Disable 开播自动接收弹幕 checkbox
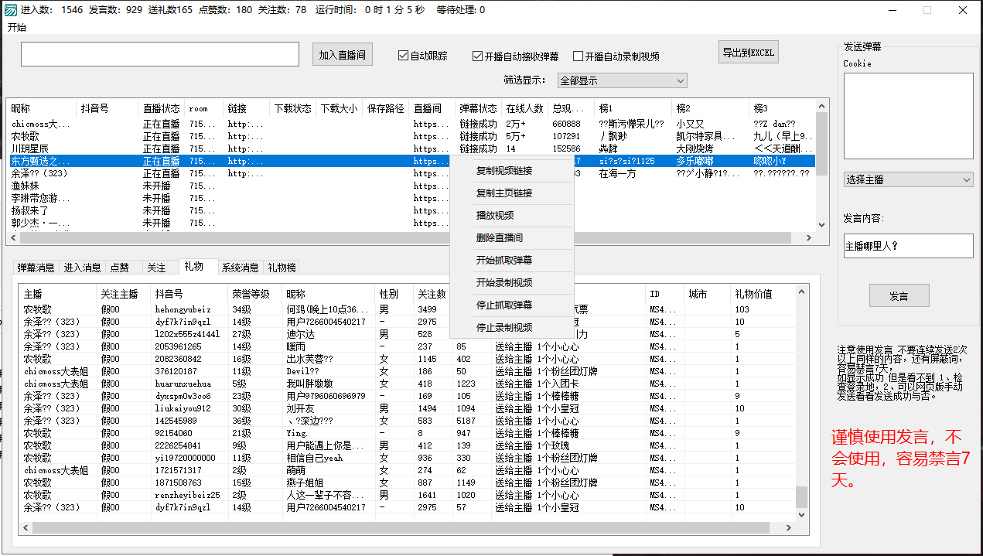 [x=478, y=56]
